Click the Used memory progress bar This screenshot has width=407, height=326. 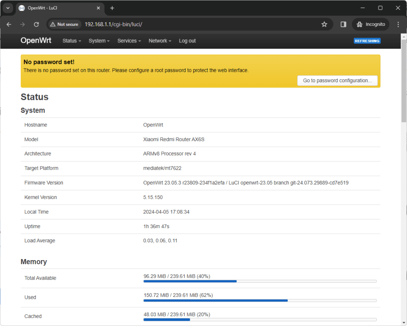coord(260,301)
